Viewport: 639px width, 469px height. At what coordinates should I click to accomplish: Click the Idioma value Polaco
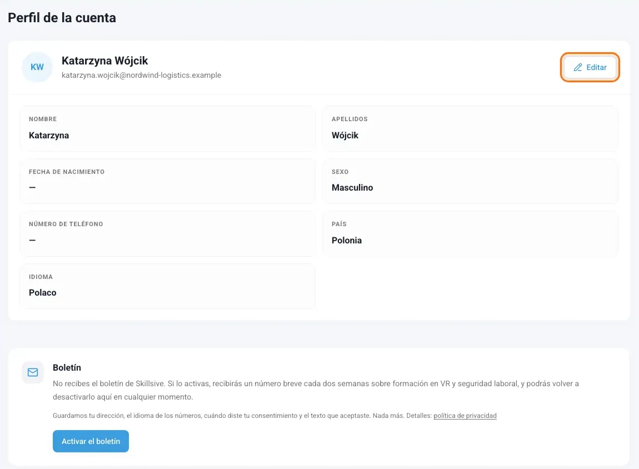pyautogui.click(x=42, y=292)
